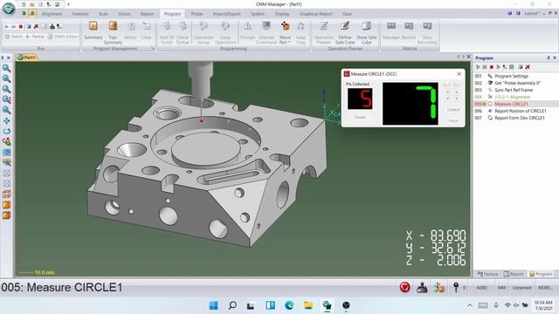Click the External Command icon

[x=266, y=32]
